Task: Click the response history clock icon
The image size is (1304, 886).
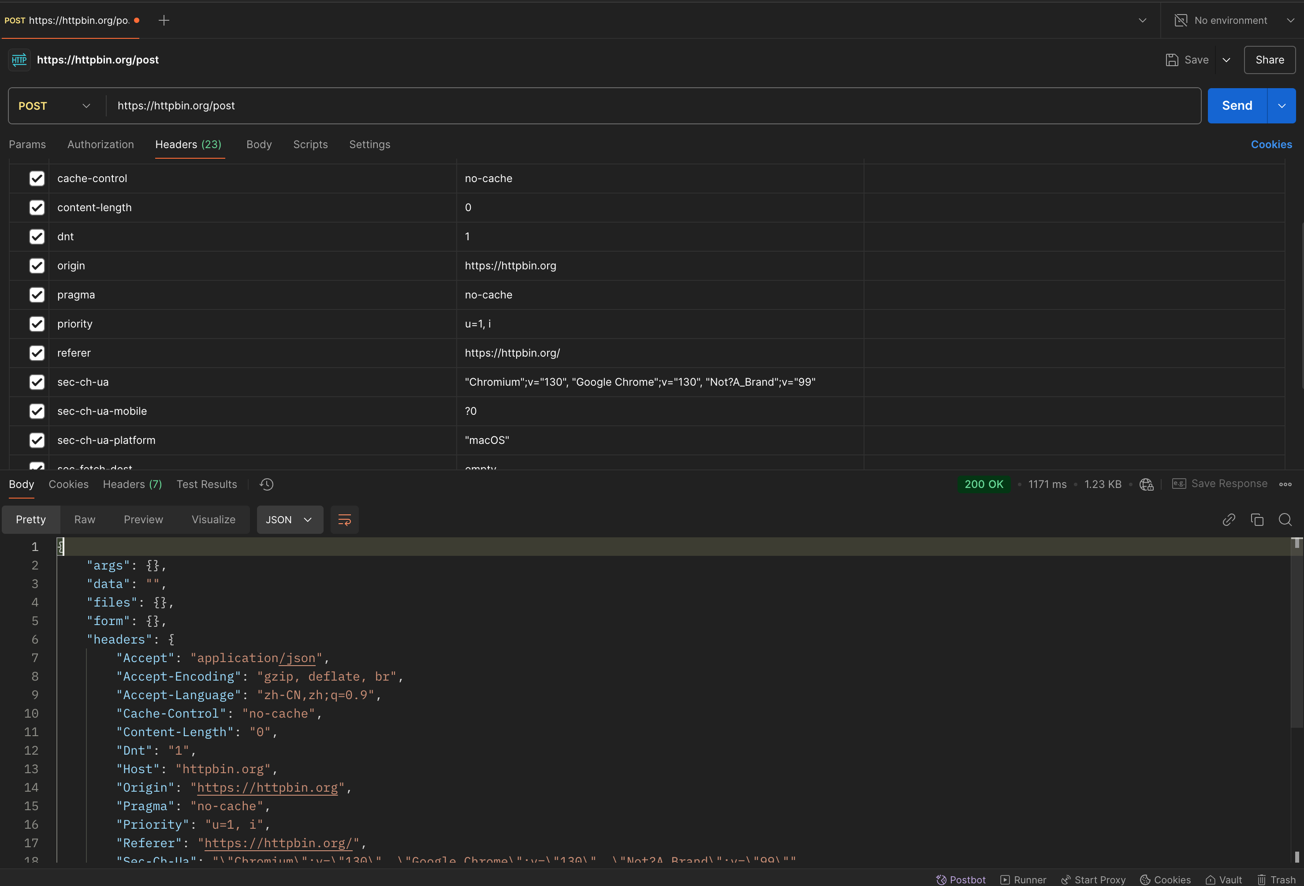Action: click(x=267, y=484)
